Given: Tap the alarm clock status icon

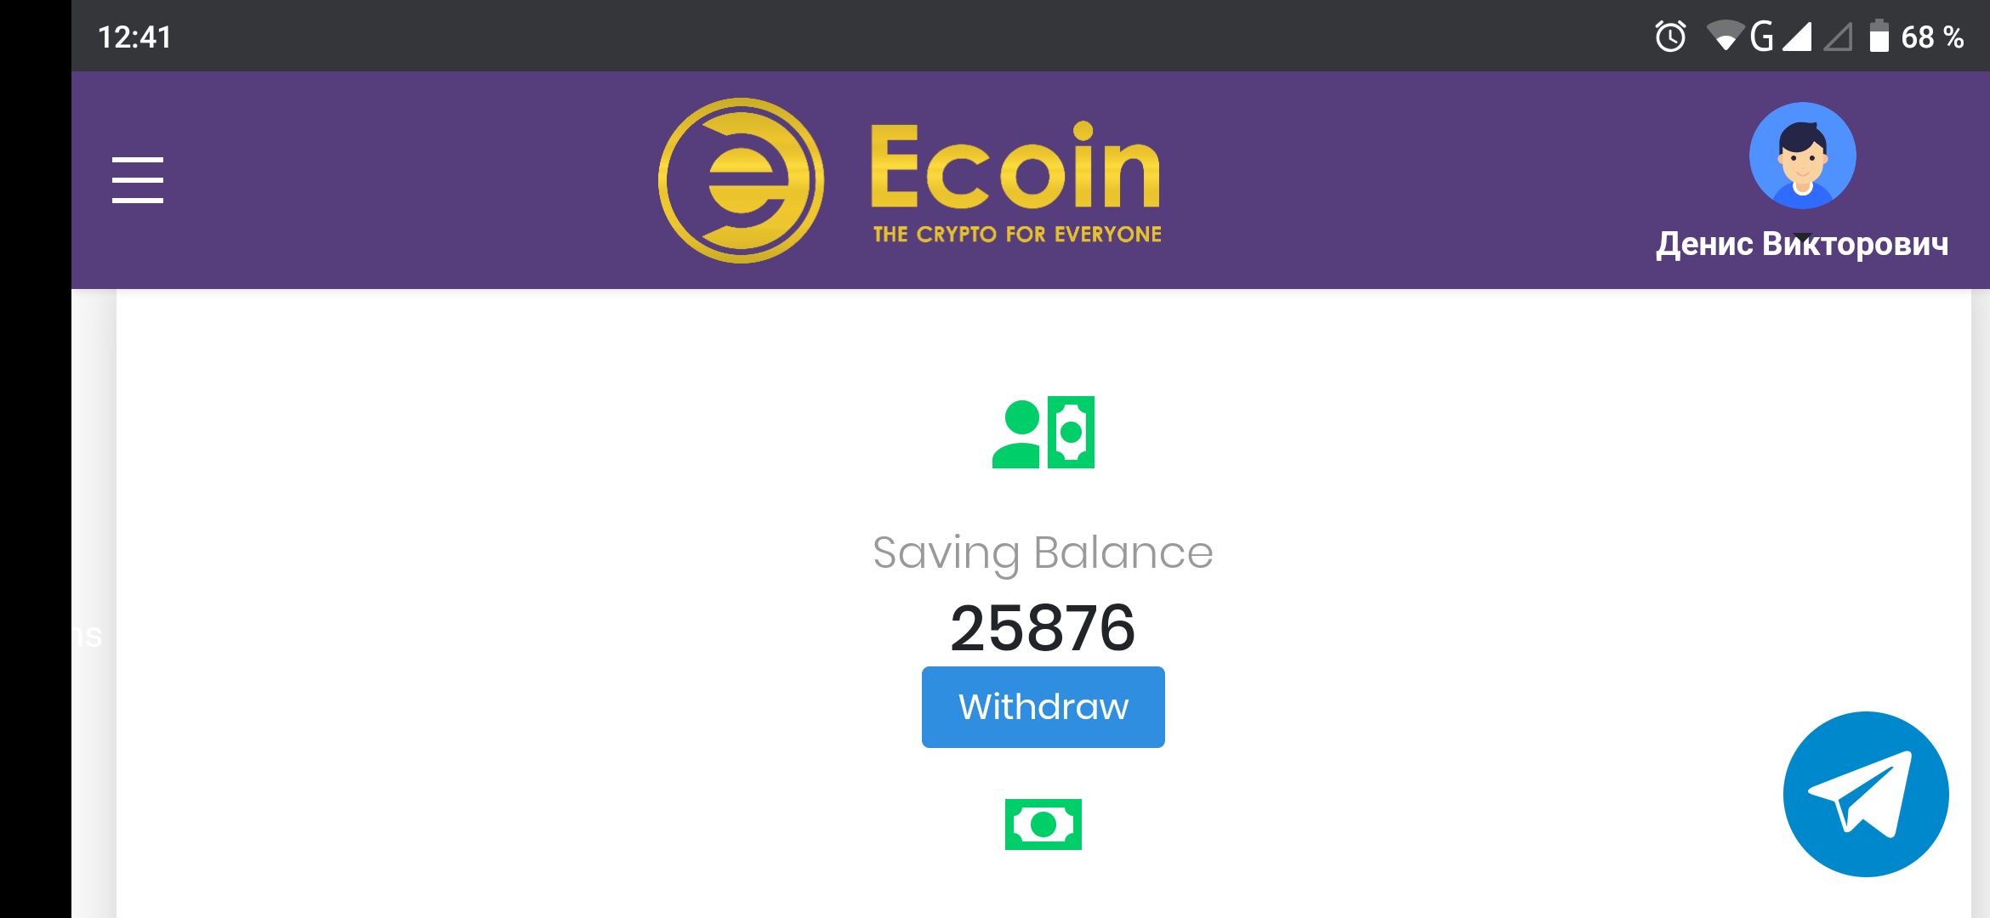Looking at the screenshot, I should pyautogui.click(x=1670, y=37).
